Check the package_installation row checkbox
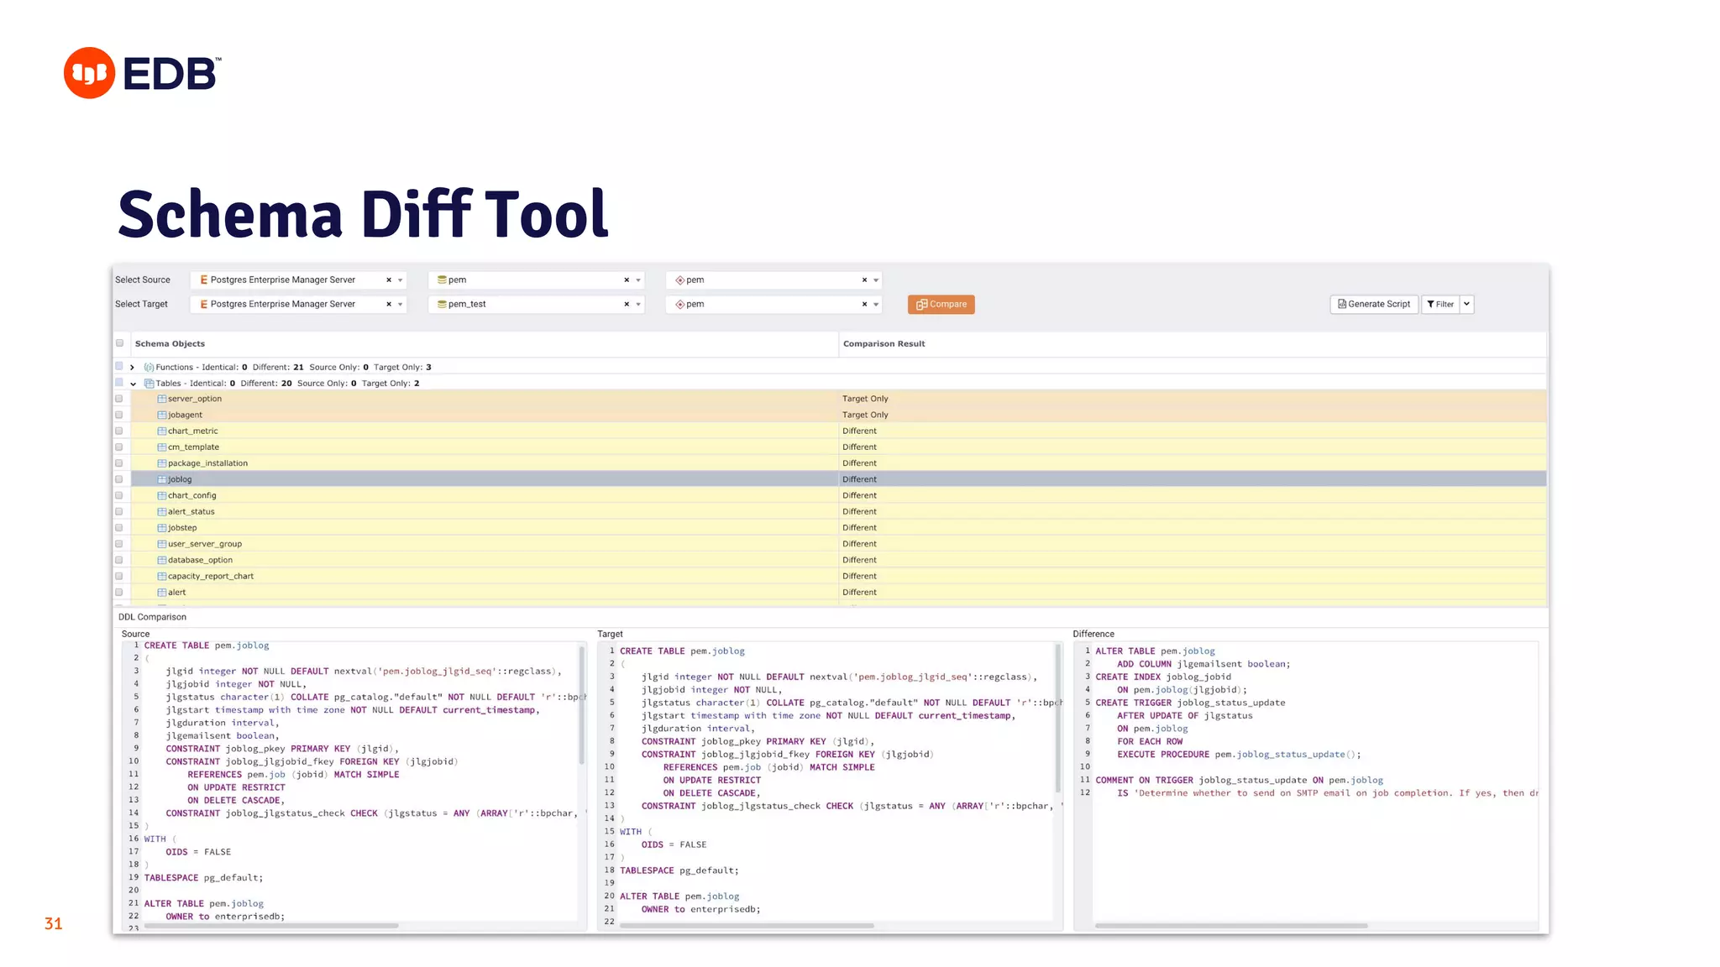 click(119, 463)
